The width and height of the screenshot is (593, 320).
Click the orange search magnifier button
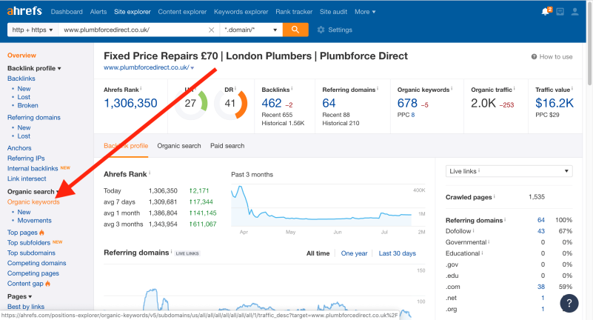tap(295, 30)
